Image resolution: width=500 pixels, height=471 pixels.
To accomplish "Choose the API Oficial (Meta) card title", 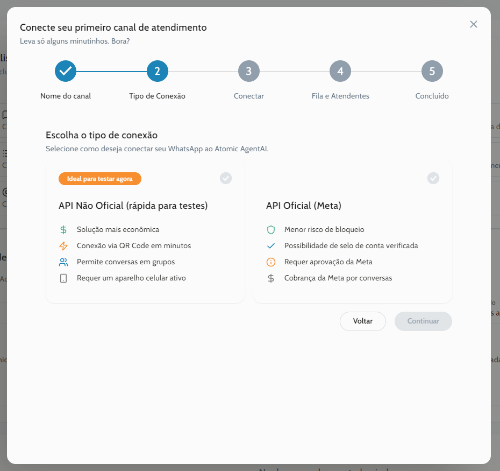I will click(304, 206).
